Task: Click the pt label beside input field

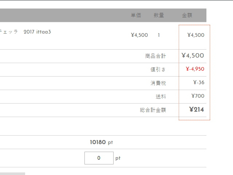Action: coord(118,158)
